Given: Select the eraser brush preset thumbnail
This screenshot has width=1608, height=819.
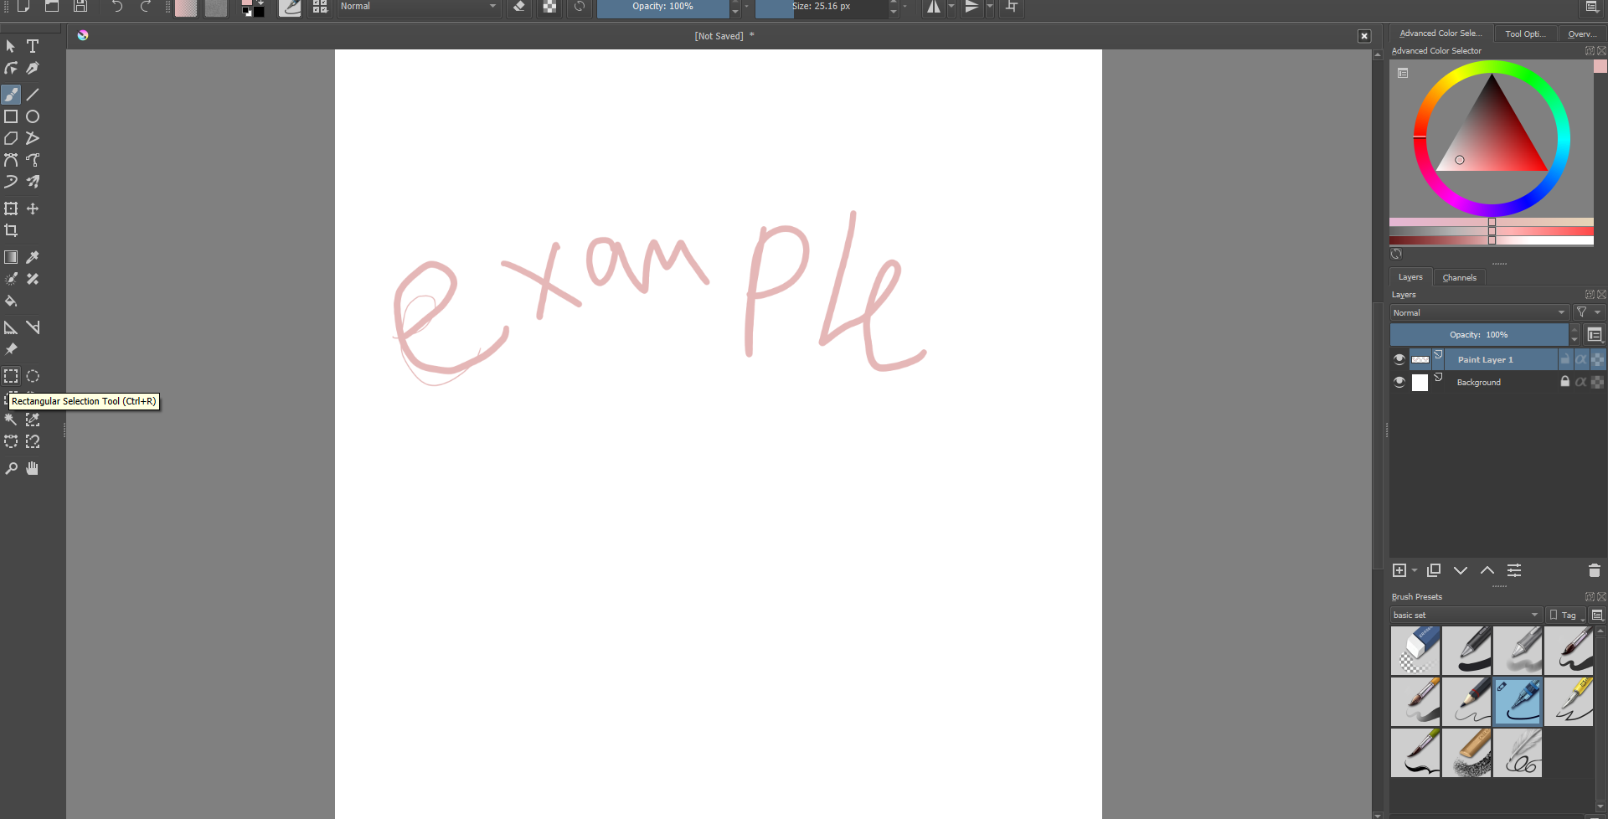Looking at the screenshot, I should coord(1415,651).
